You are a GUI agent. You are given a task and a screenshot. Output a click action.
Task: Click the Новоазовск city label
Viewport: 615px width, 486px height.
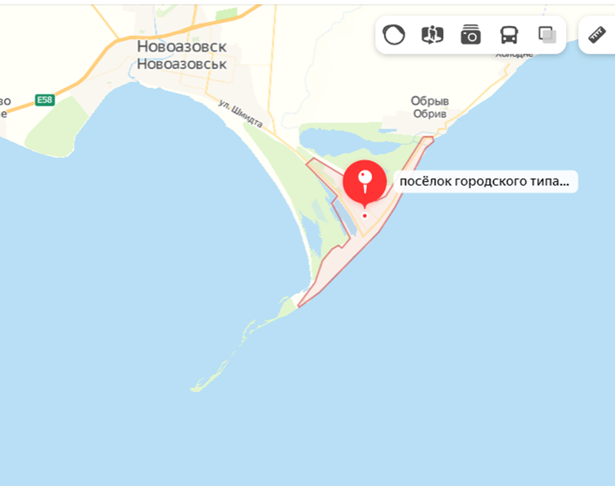[181, 46]
